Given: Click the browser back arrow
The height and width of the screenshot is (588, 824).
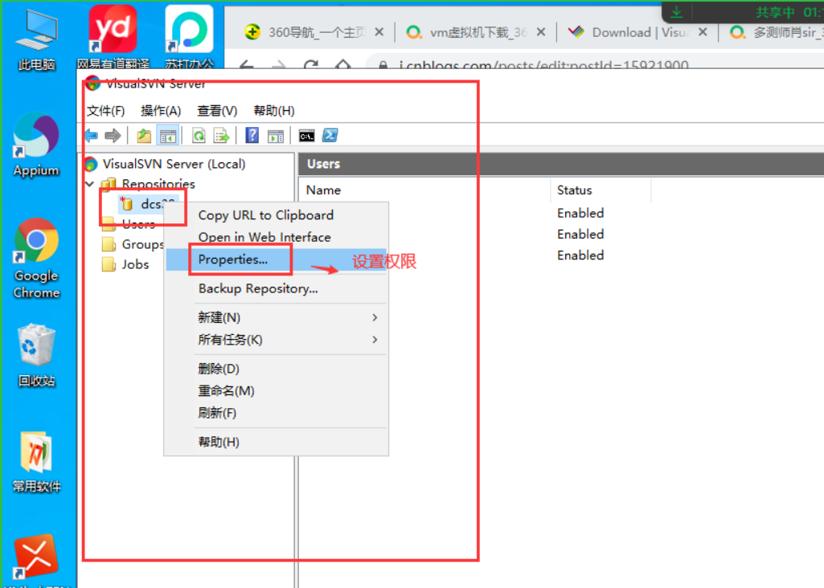Looking at the screenshot, I should tap(247, 65).
